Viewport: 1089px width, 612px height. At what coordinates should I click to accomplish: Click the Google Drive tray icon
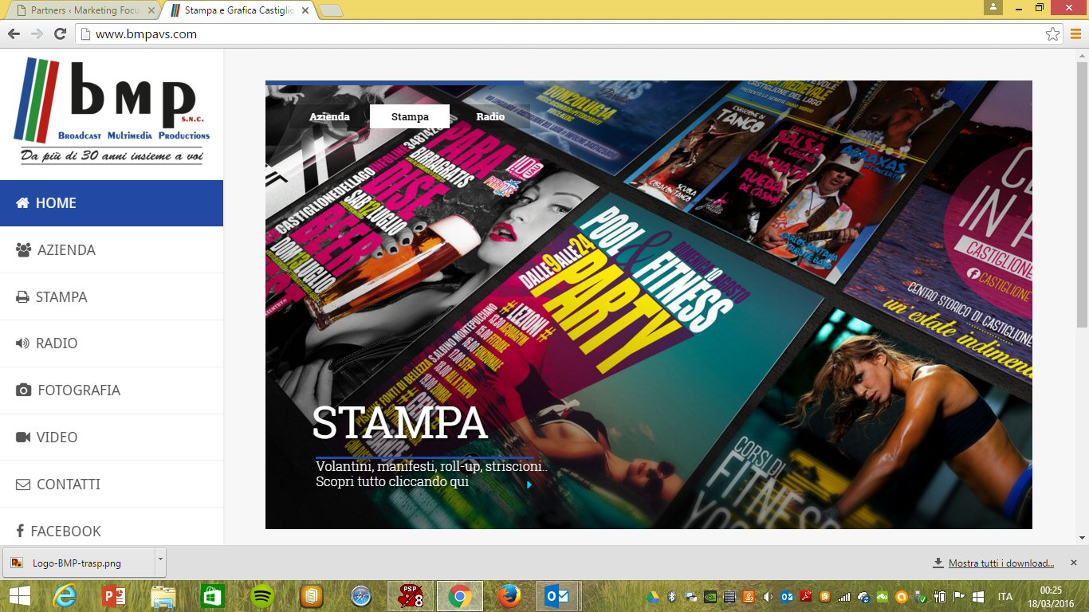pyautogui.click(x=653, y=597)
